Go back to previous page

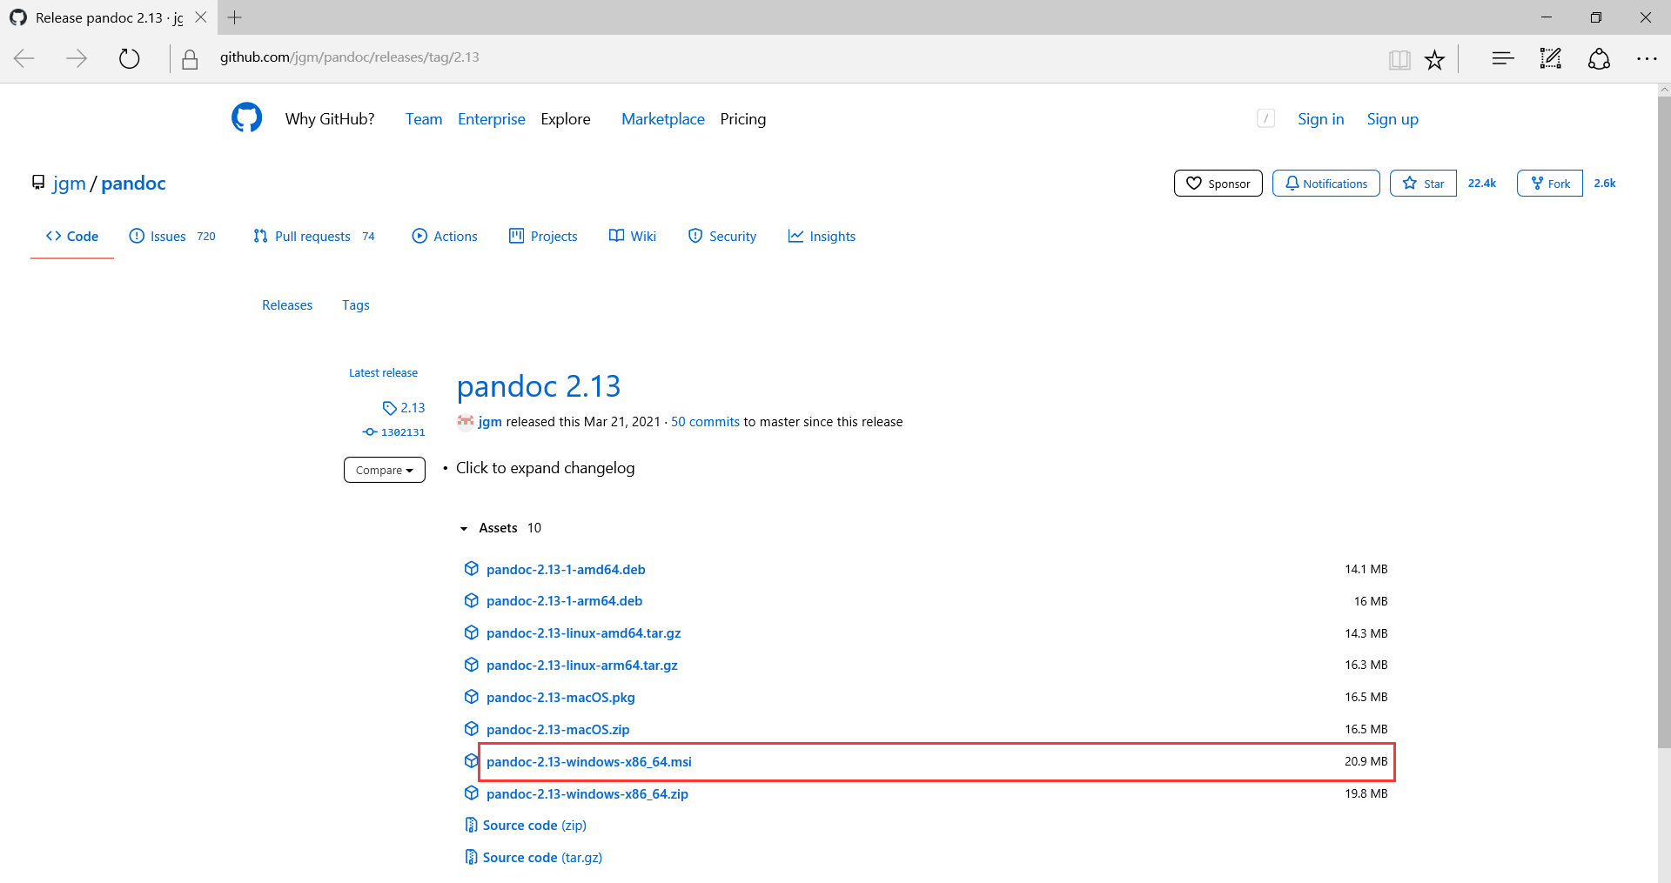(24, 58)
